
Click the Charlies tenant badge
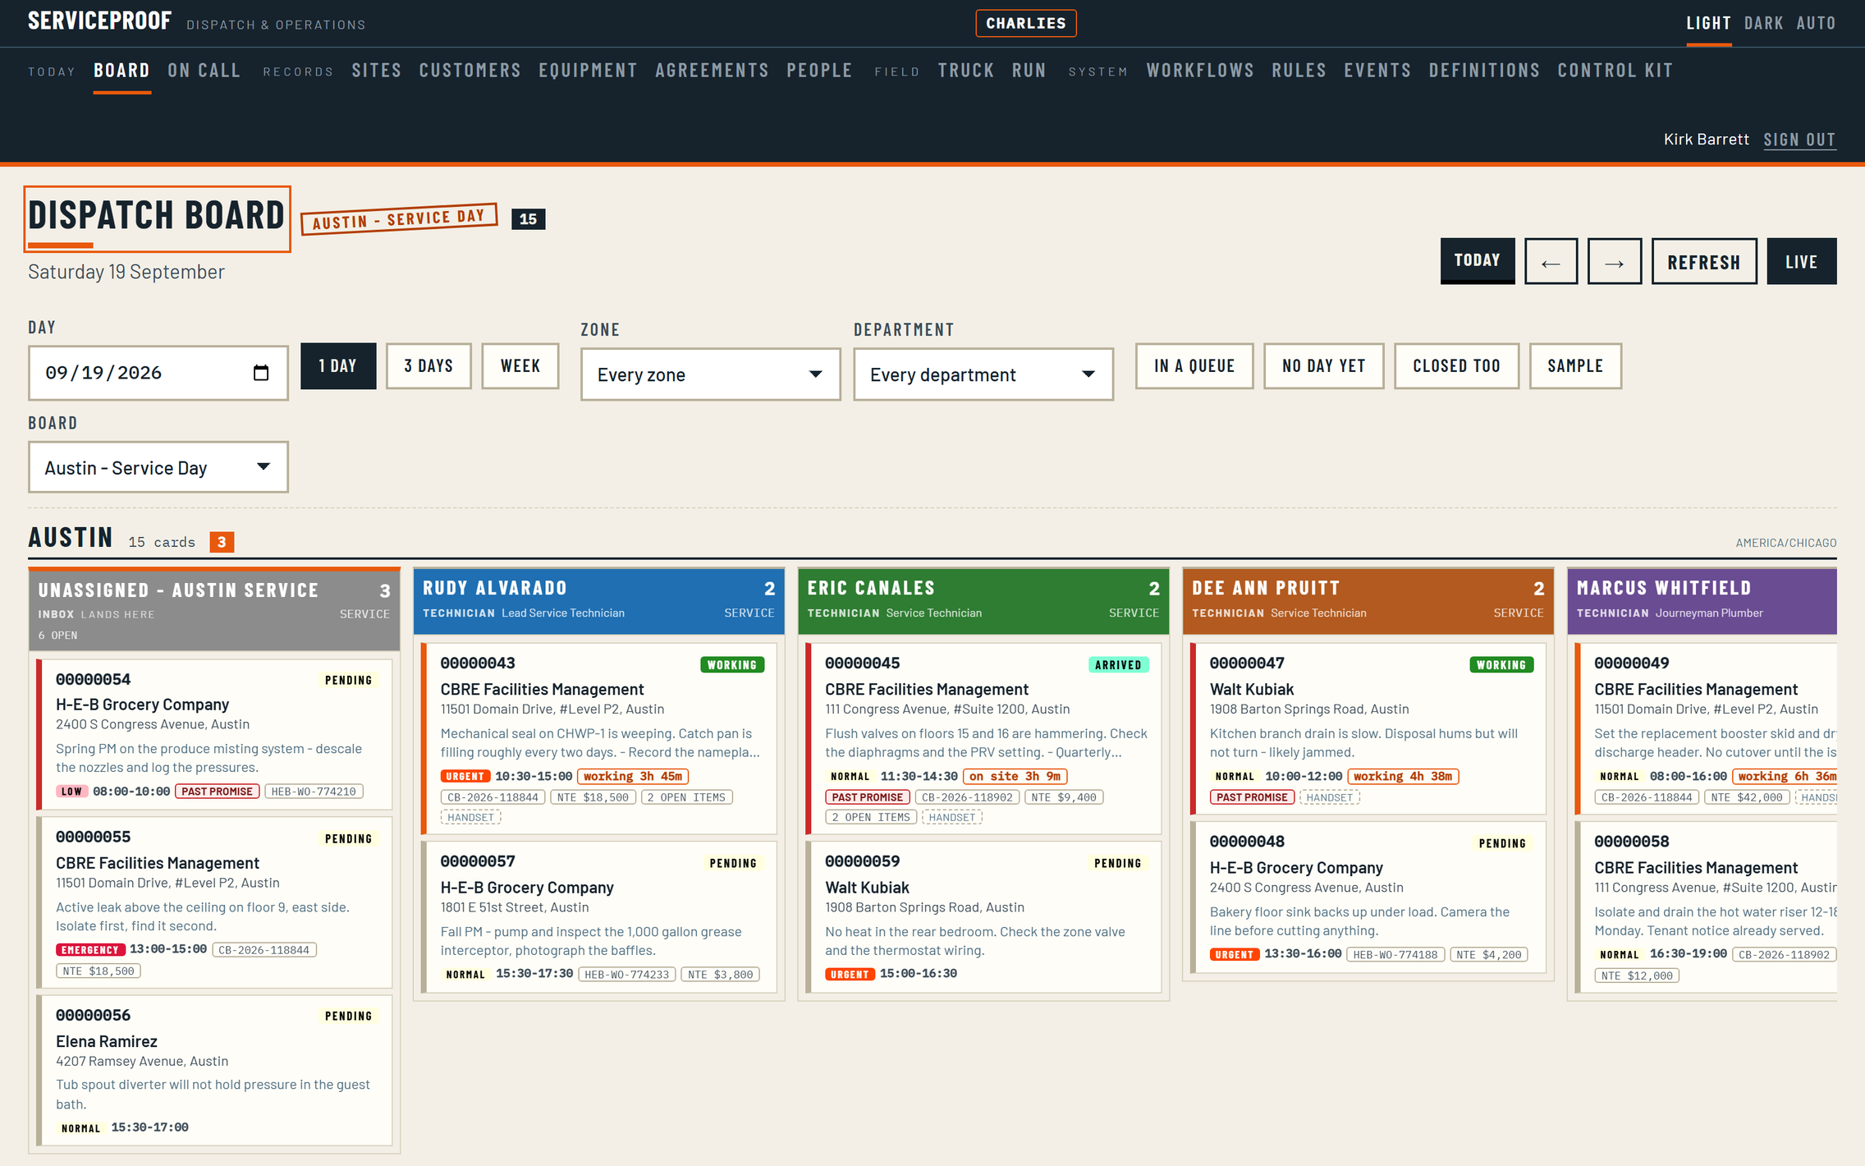(1026, 23)
